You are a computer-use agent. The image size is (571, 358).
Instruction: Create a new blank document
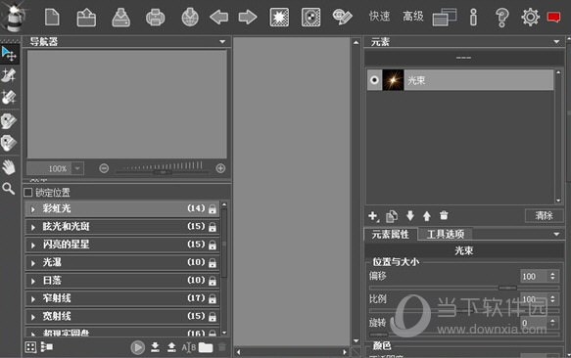52,17
